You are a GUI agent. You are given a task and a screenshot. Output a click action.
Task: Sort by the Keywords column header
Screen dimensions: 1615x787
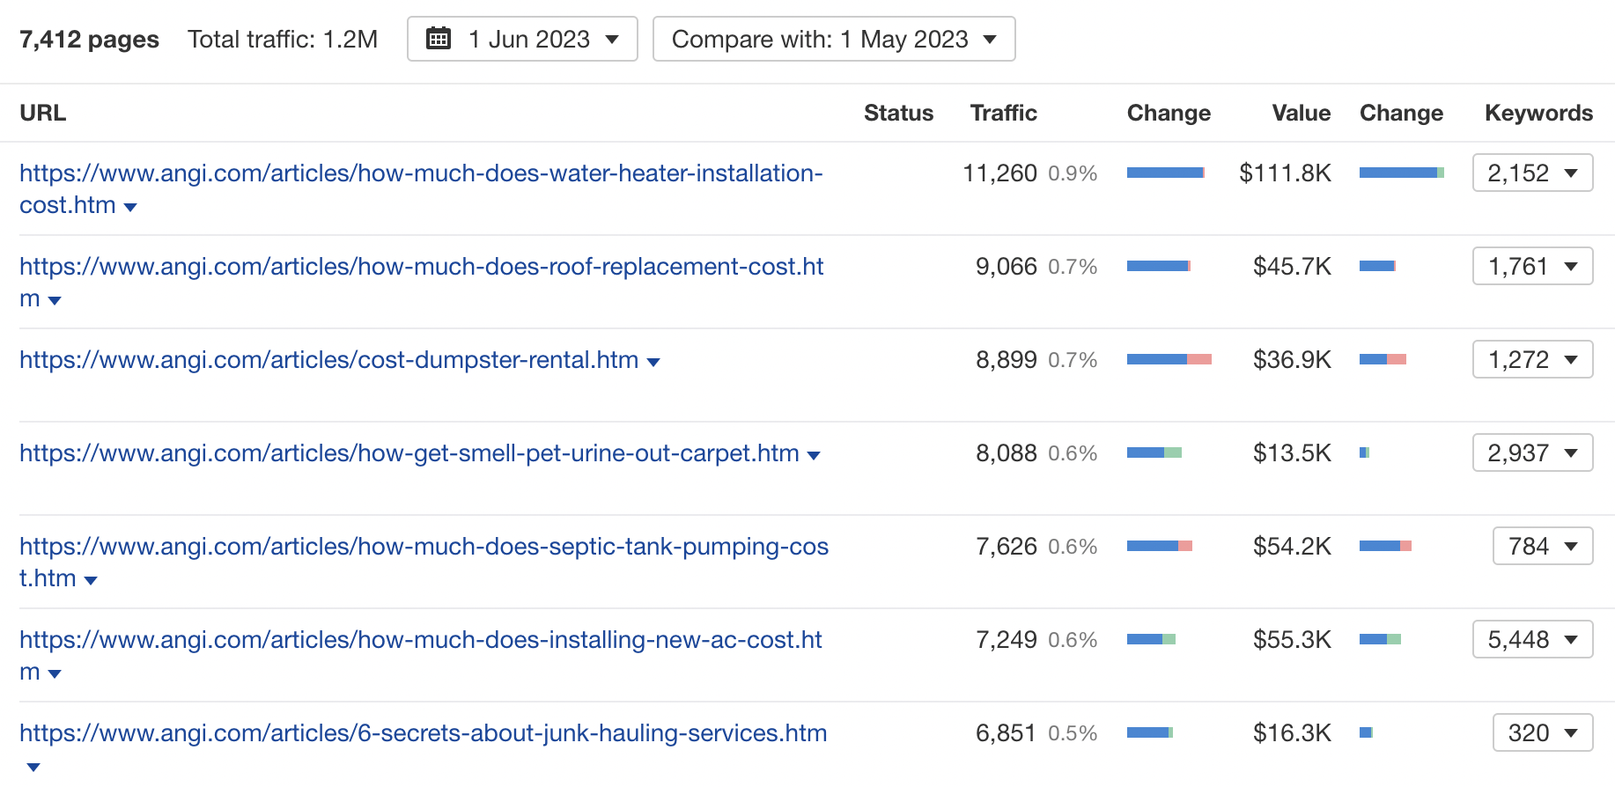pyautogui.click(x=1538, y=113)
